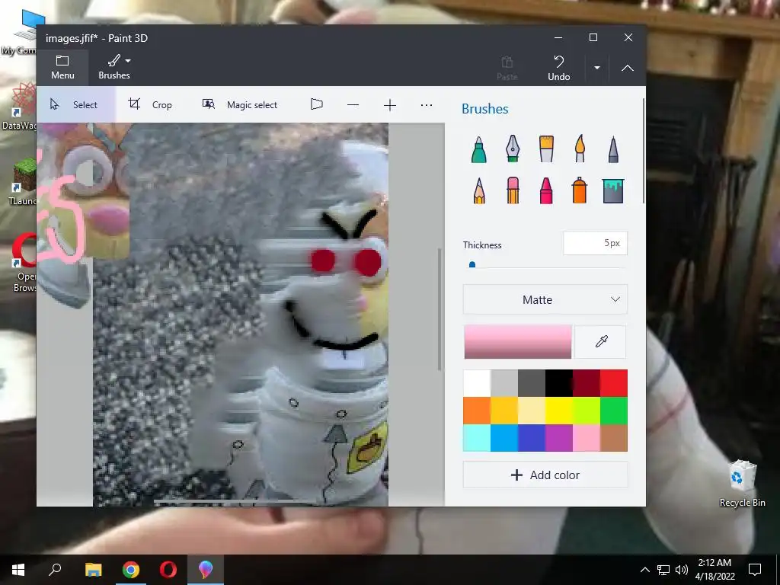
Task: Select the Marker brush
Action: click(478, 149)
